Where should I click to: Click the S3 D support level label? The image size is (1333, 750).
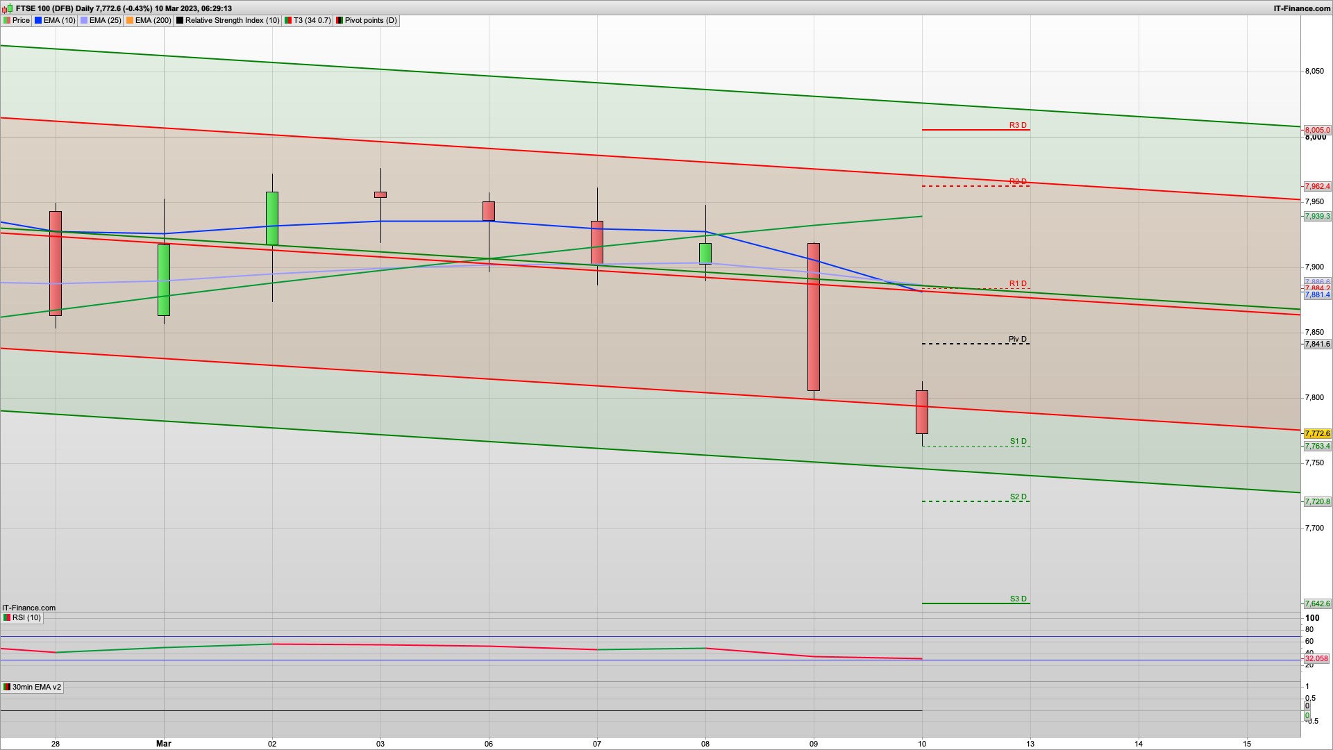click(x=1018, y=599)
